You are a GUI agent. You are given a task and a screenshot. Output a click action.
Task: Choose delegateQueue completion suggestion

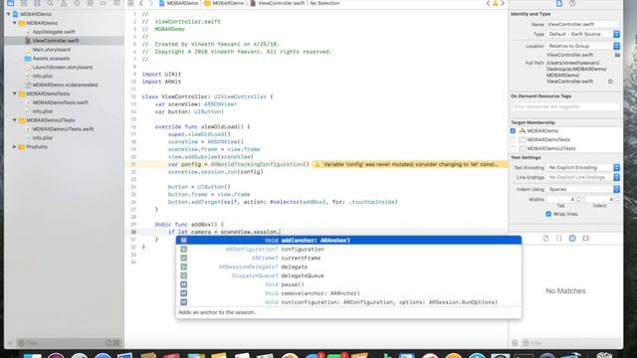348,275
